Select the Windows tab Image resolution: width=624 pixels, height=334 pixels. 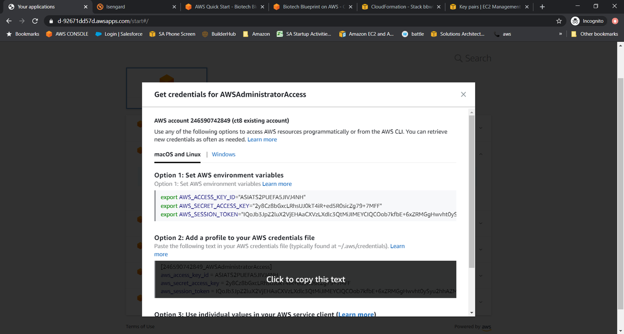(x=223, y=154)
